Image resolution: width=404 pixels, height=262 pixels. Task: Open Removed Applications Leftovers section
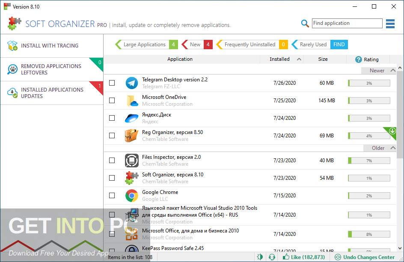[52, 69]
